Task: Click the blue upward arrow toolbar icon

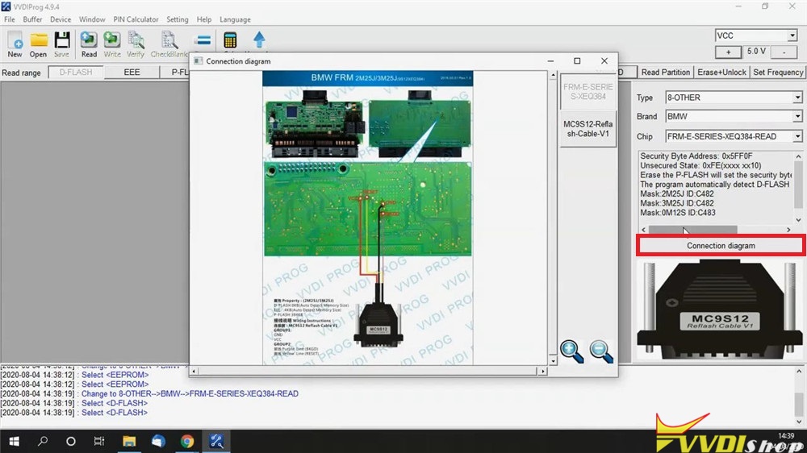Action: click(259, 39)
